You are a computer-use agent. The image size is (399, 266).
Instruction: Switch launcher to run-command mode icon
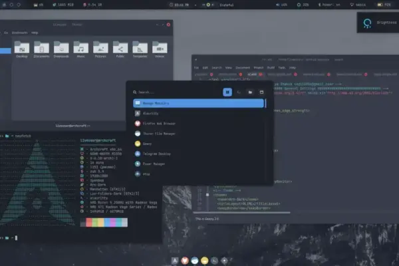click(239, 92)
